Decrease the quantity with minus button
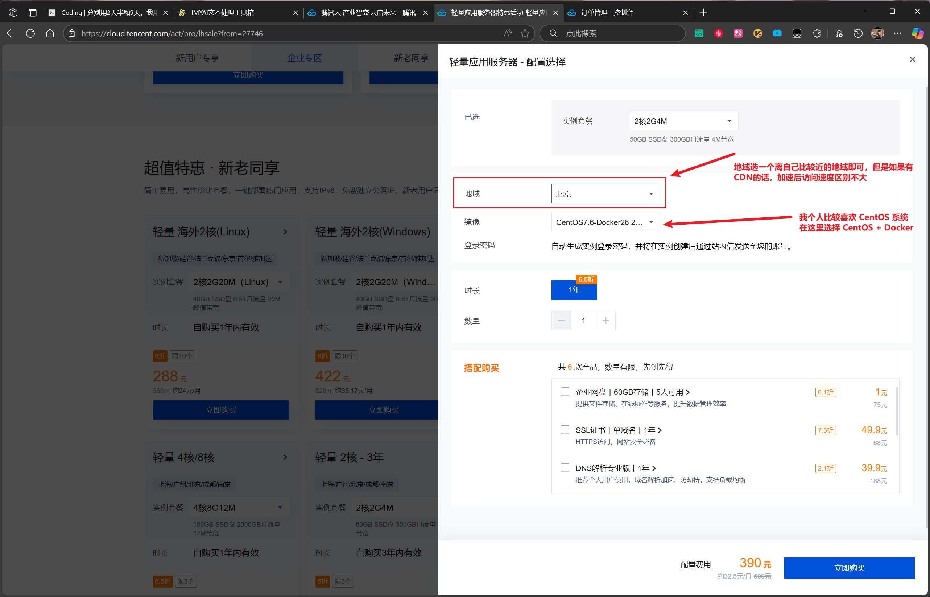Screen dimensions: 930x597 pyautogui.click(x=561, y=321)
